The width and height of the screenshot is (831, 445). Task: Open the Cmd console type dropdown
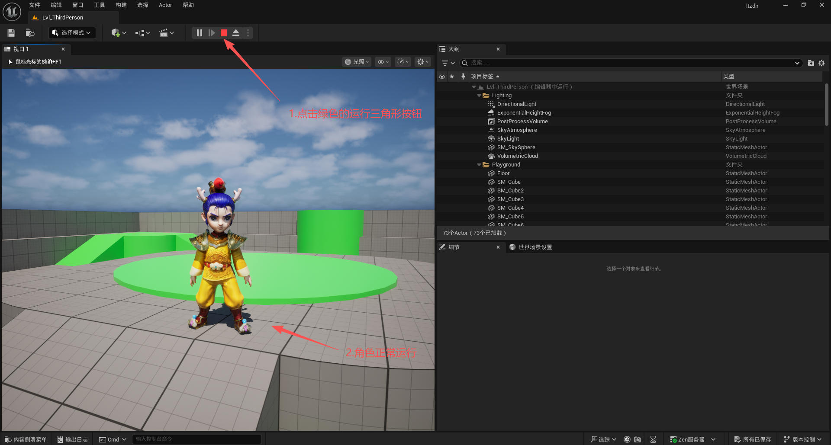113,439
